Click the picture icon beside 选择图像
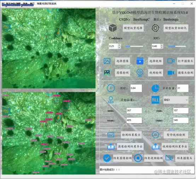 (x=107, y=61)
